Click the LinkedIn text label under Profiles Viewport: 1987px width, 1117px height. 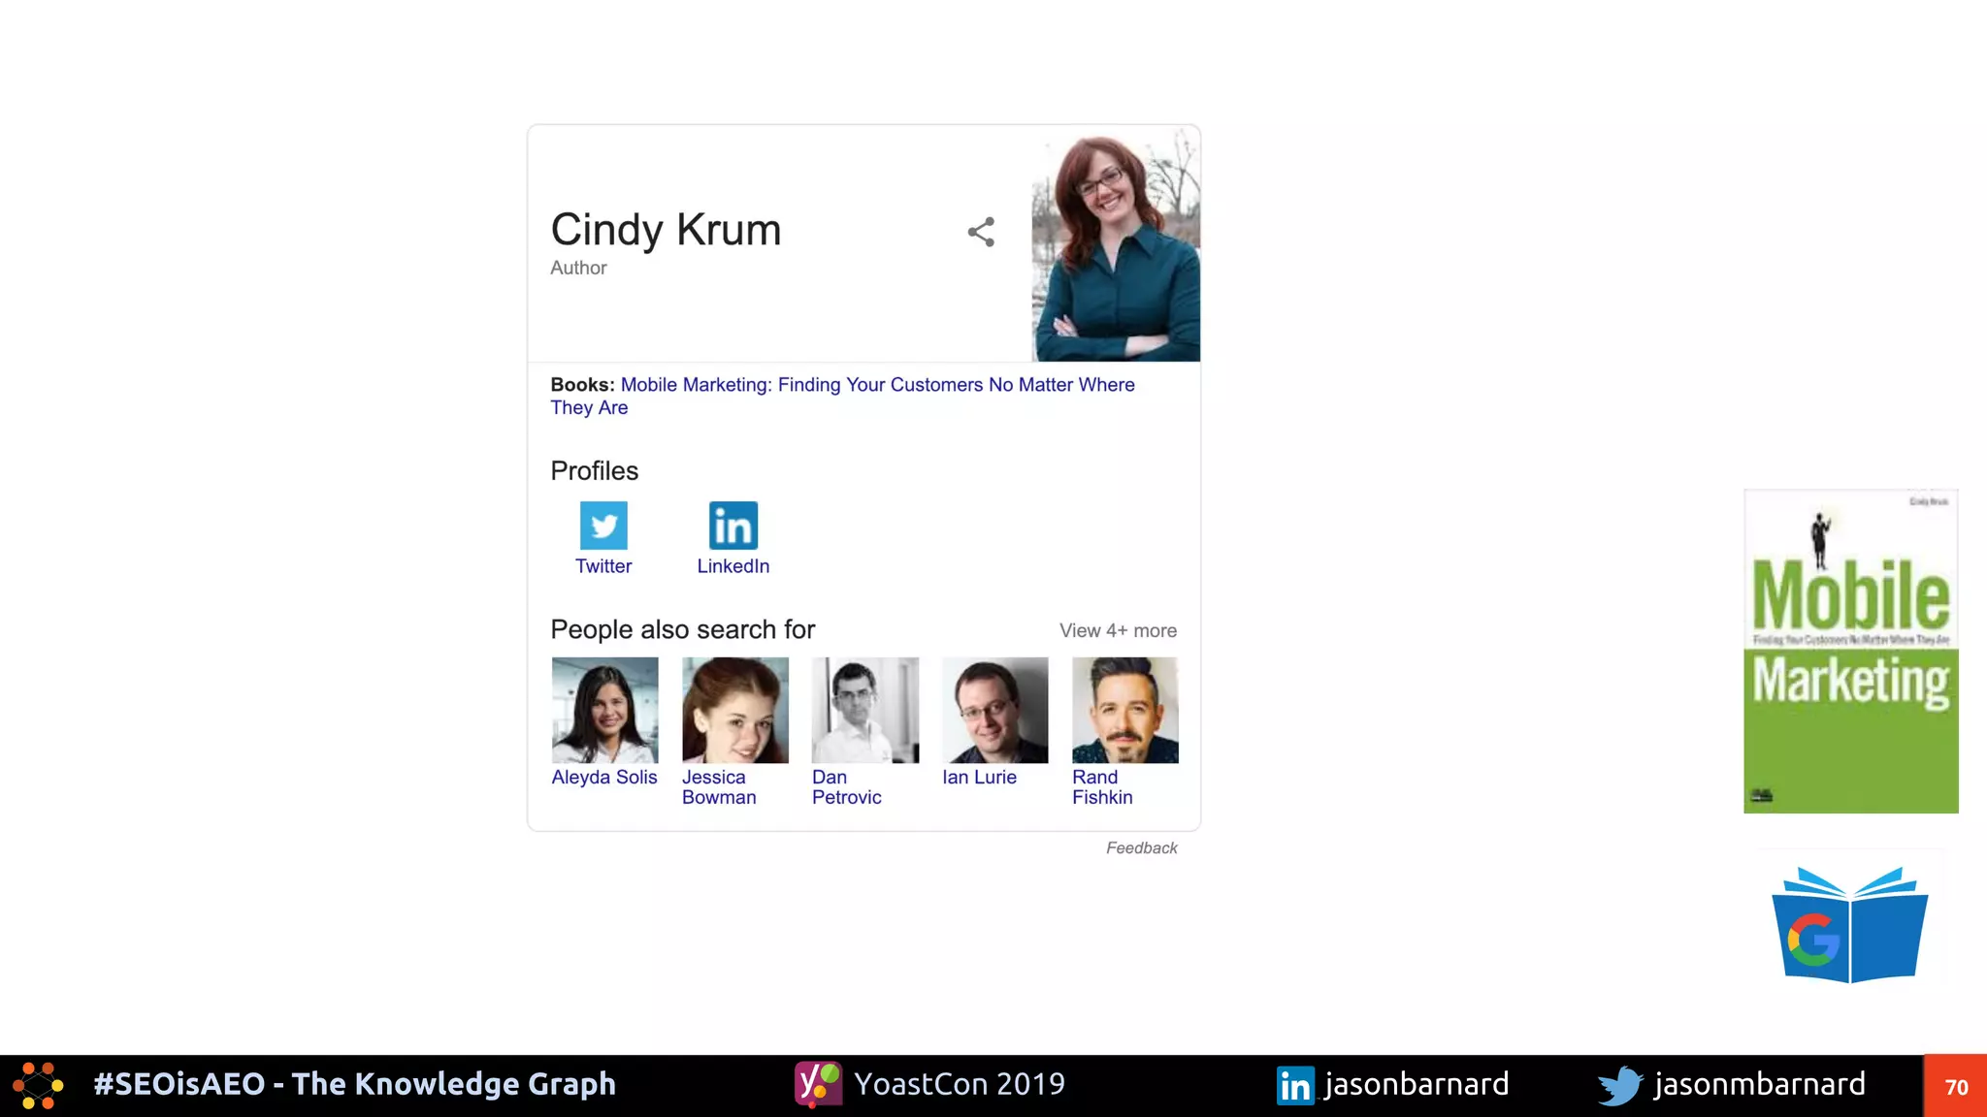tap(733, 566)
